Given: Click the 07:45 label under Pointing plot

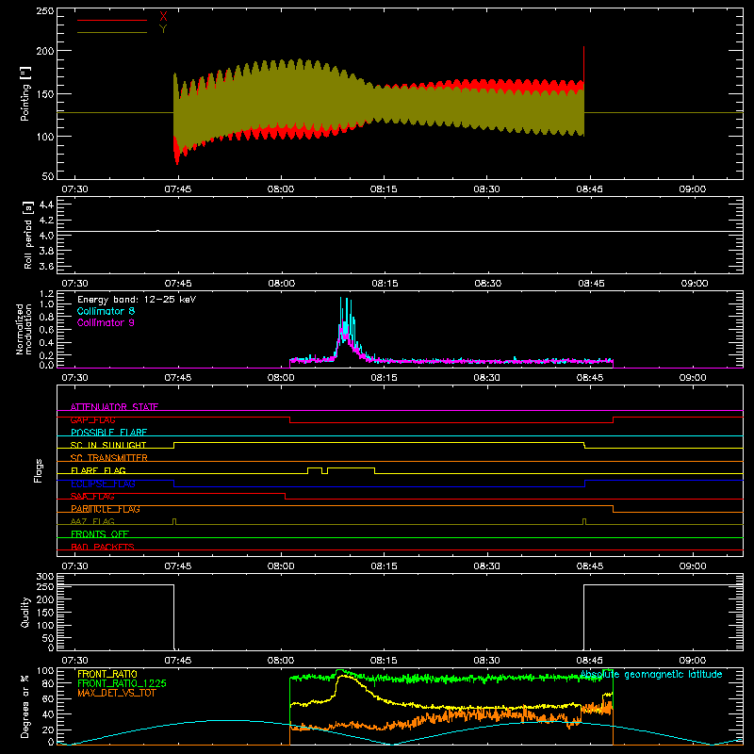Looking at the screenshot, I should pos(178,189).
